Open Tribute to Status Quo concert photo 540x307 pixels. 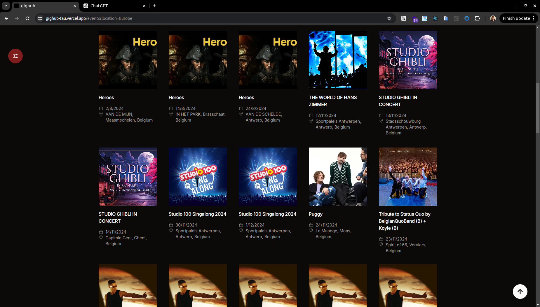click(408, 177)
